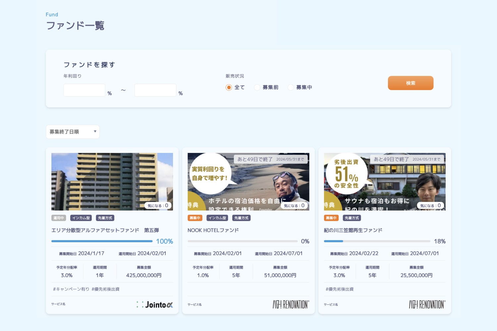Click 先着方式 tag on 紀の川三笠館 card
497x331 pixels.
coord(352,218)
